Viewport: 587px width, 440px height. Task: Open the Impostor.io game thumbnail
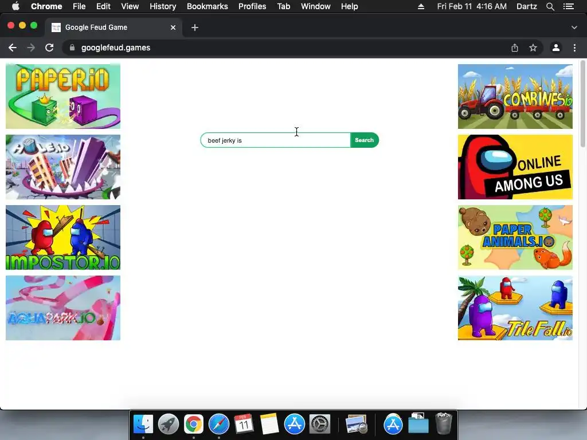pyautogui.click(x=63, y=238)
